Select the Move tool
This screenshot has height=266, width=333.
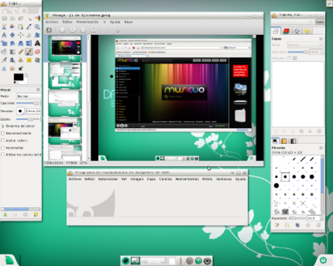[x=13, y=35]
